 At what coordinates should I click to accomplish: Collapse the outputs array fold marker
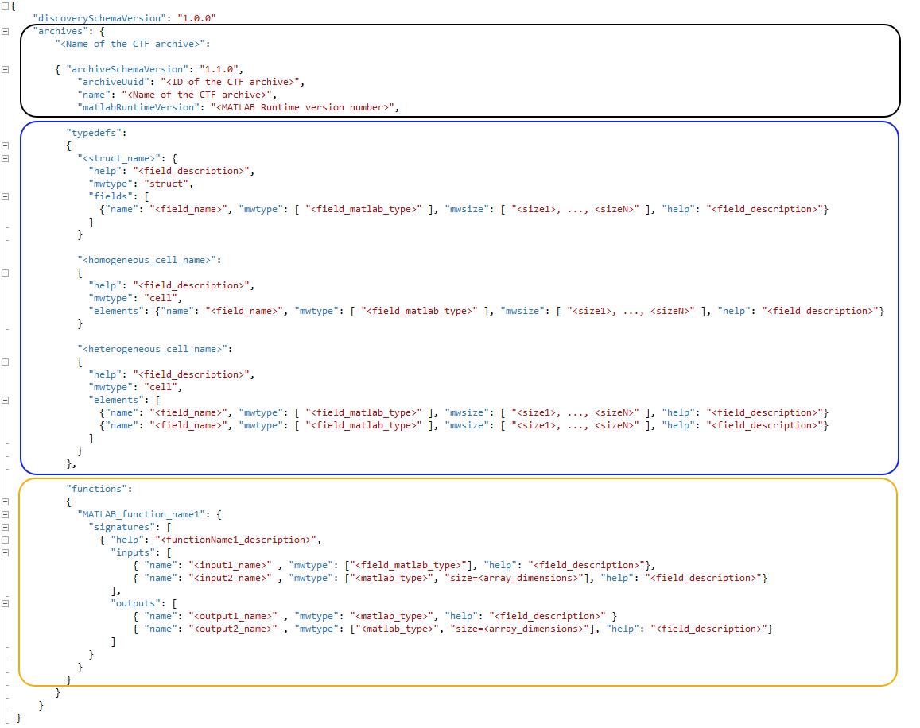[x=5, y=603]
